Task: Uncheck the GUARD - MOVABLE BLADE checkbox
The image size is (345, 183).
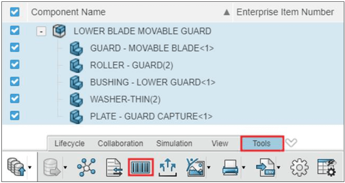Action: pos(15,47)
